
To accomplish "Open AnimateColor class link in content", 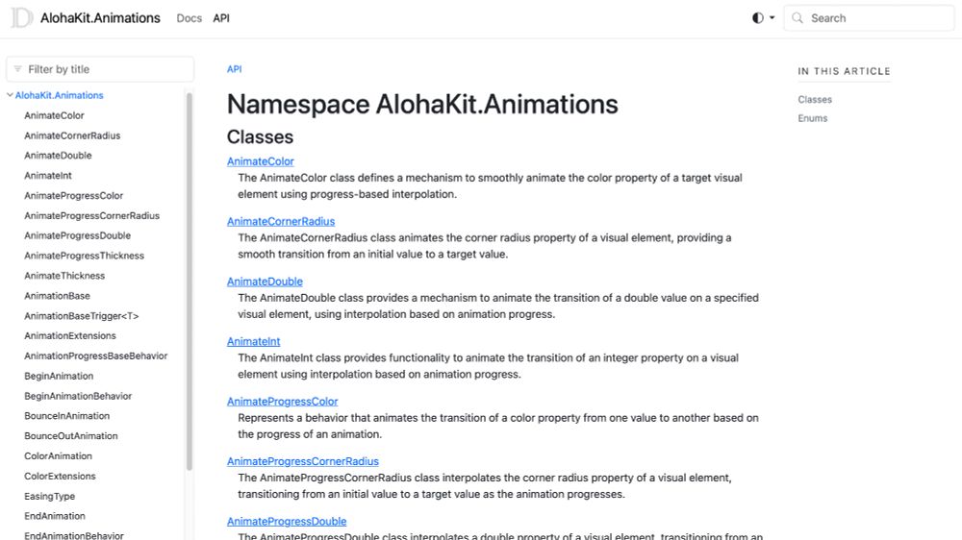I will 260,161.
